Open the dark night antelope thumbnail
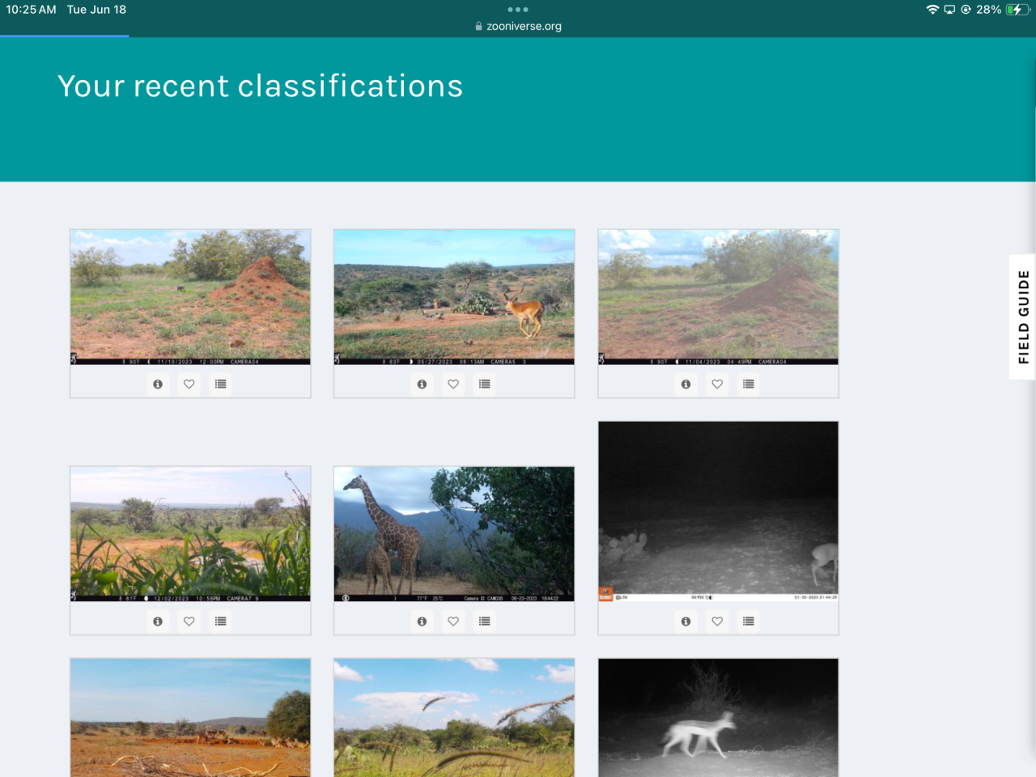The image size is (1036, 777). [718, 512]
